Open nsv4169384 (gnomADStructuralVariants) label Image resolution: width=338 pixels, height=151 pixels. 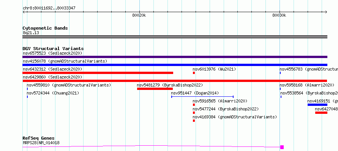click(x=235, y=117)
